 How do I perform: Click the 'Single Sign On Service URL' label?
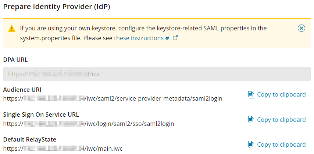point(41,114)
